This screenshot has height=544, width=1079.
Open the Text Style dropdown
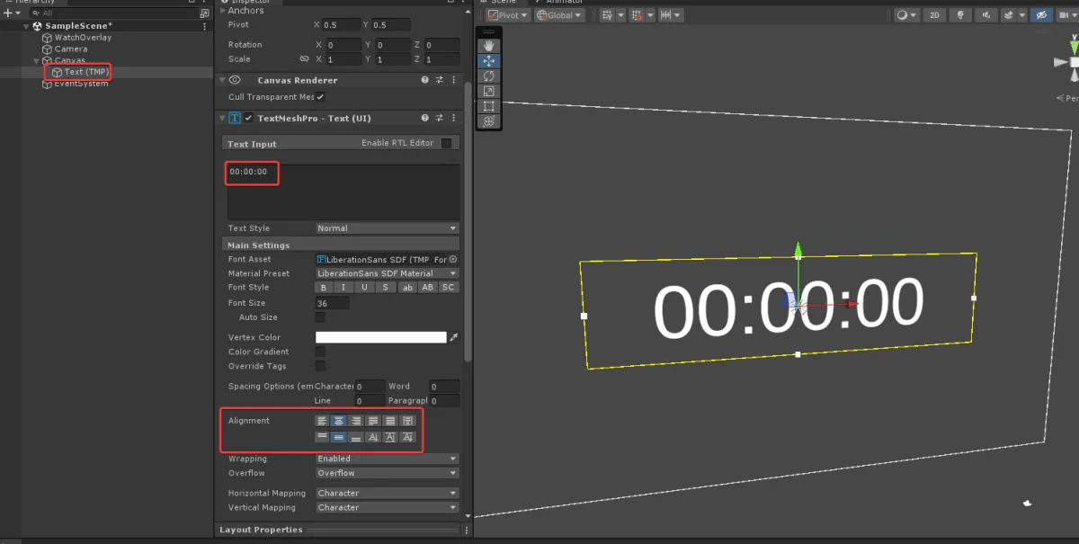click(387, 228)
